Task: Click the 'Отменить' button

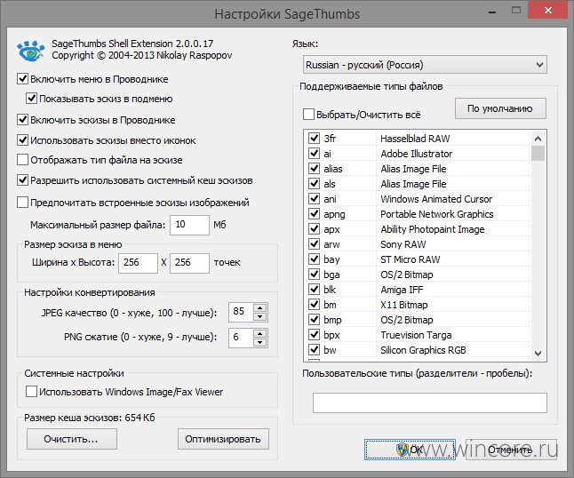Action: 512,450
